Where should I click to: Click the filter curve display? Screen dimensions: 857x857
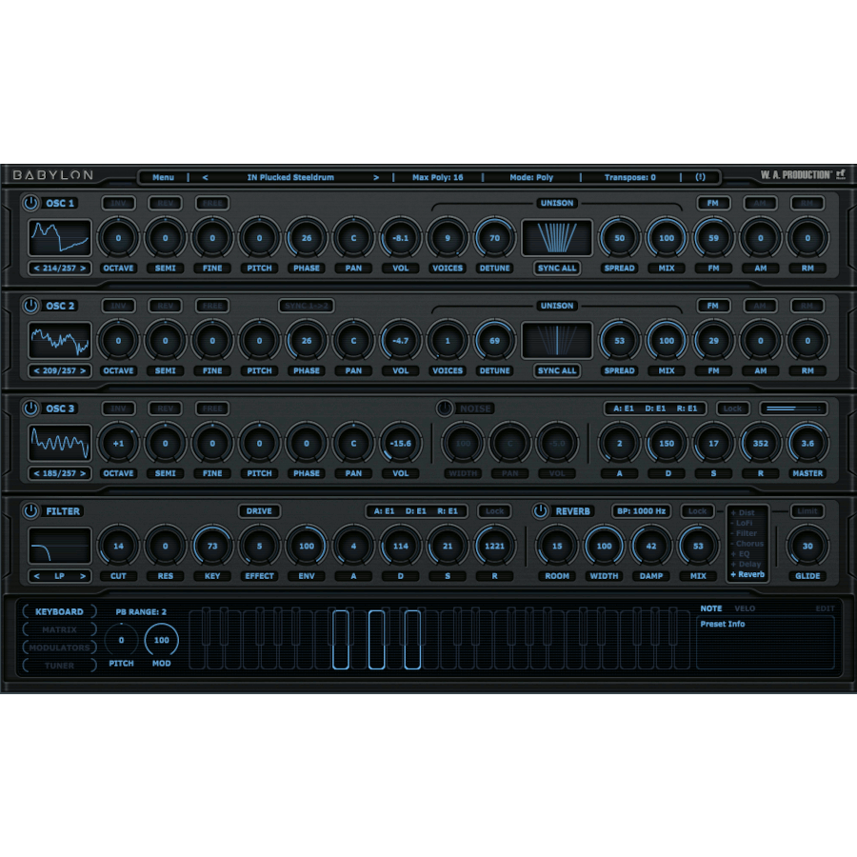point(60,546)
